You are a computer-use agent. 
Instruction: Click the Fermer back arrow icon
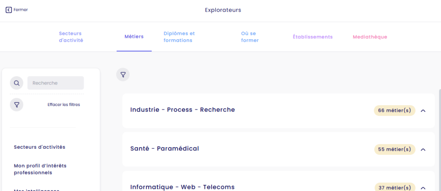[9, 10]
